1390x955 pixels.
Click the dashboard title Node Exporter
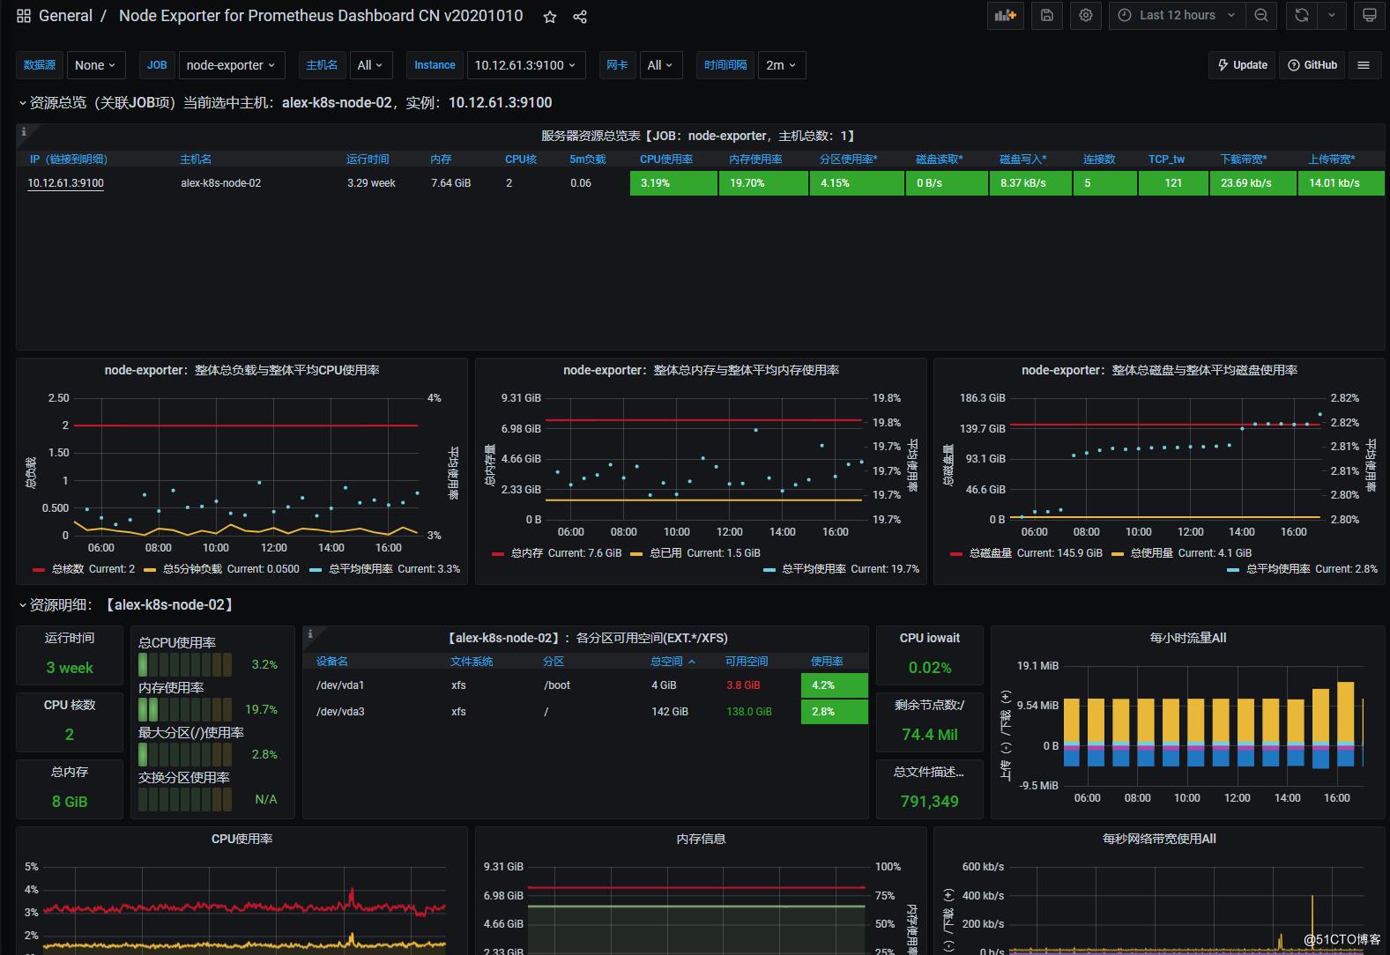click(321, 16)
